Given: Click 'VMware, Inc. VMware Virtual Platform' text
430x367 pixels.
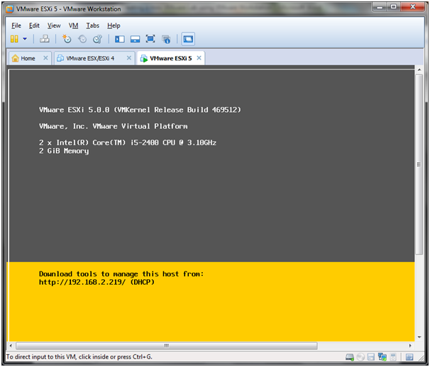Looking at the screenshot, I should 114,126.
